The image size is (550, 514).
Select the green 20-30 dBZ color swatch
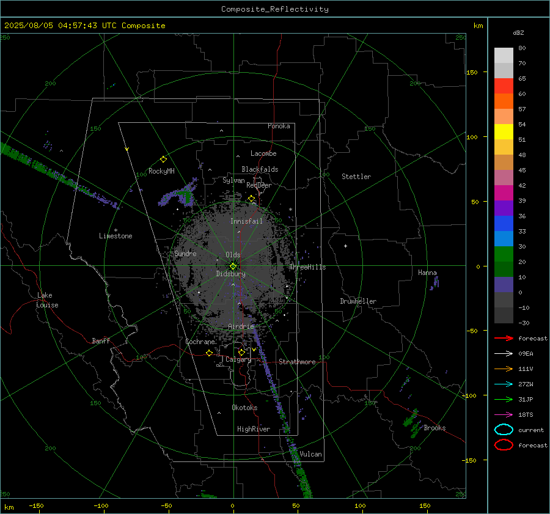tap(504, 254)
